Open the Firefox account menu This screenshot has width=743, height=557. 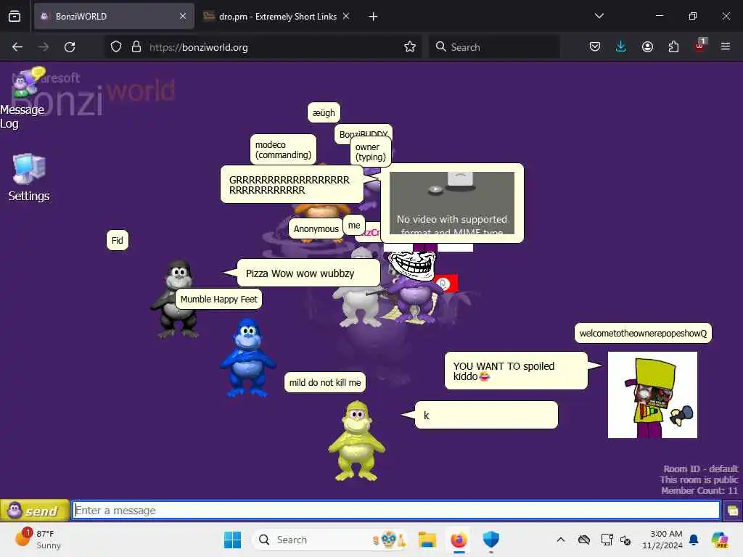[647, 46]
